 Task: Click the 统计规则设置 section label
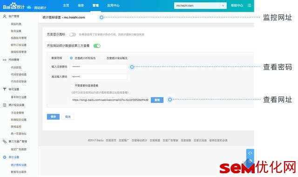[17, 105]
